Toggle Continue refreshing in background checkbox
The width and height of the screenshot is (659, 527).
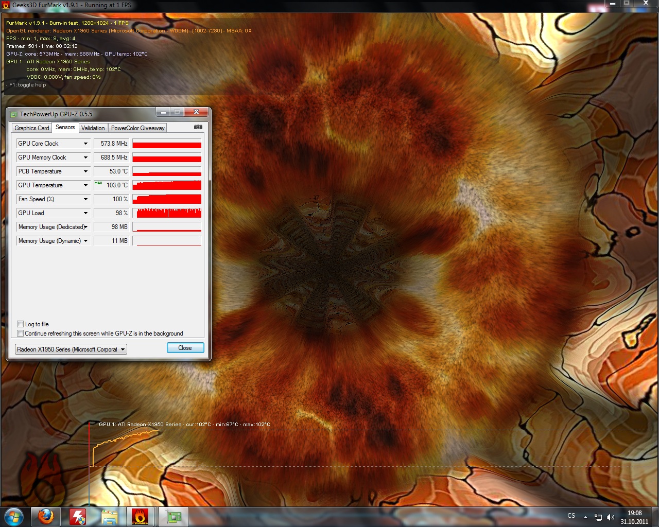coord(21,333)
